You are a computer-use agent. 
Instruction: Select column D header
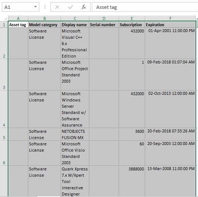(x=104, y=18)
